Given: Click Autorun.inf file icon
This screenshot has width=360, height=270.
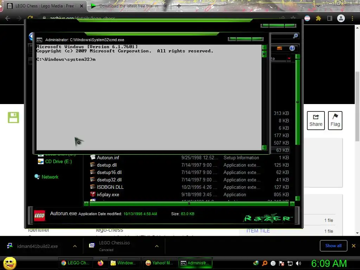Looking at the screenshot, I should click(93, 157).
